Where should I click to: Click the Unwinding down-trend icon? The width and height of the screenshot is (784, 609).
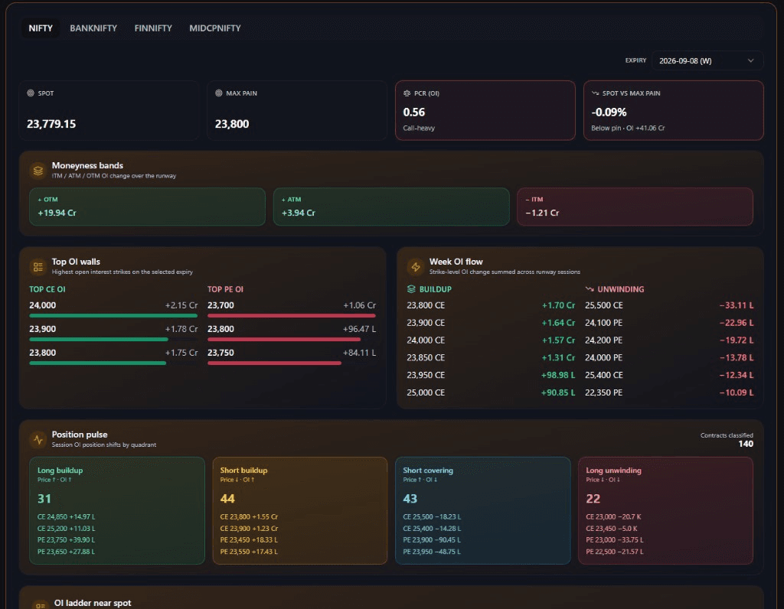click(590, 288)
